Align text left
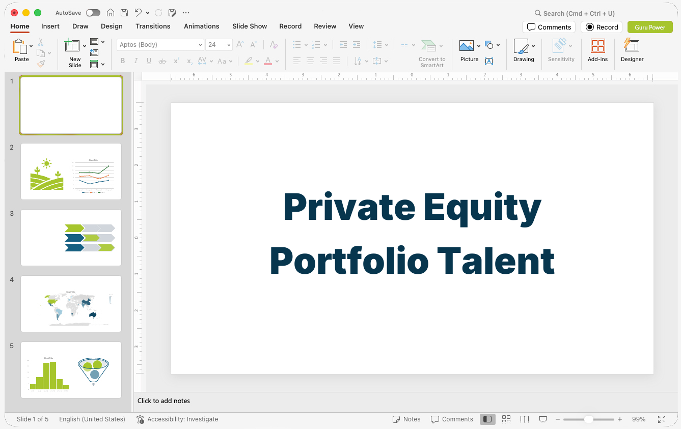The image size is (681, 429). [296, 61]
